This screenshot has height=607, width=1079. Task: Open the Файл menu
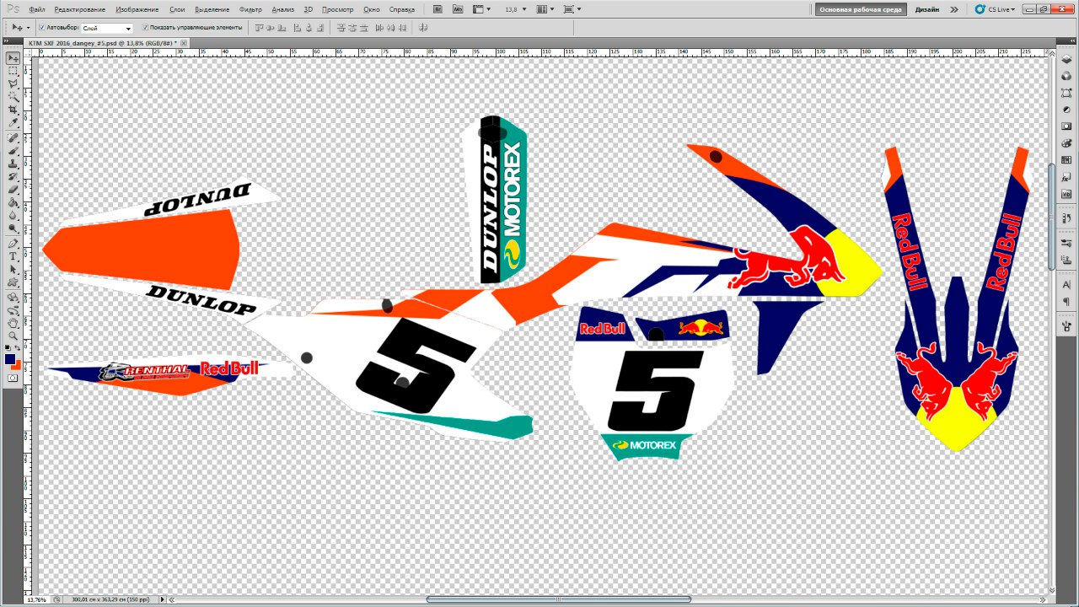(37, 9)
